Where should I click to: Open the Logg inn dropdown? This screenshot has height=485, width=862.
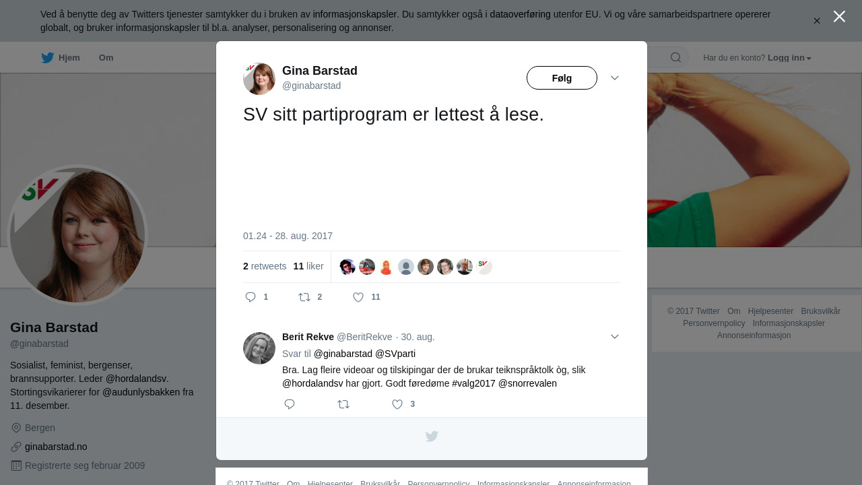point(789,58)
